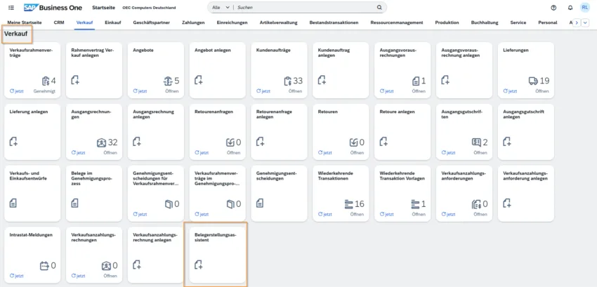597x287 pixels.
Task: Click the search magnifier icon
Action: click(x=379, y=7)
